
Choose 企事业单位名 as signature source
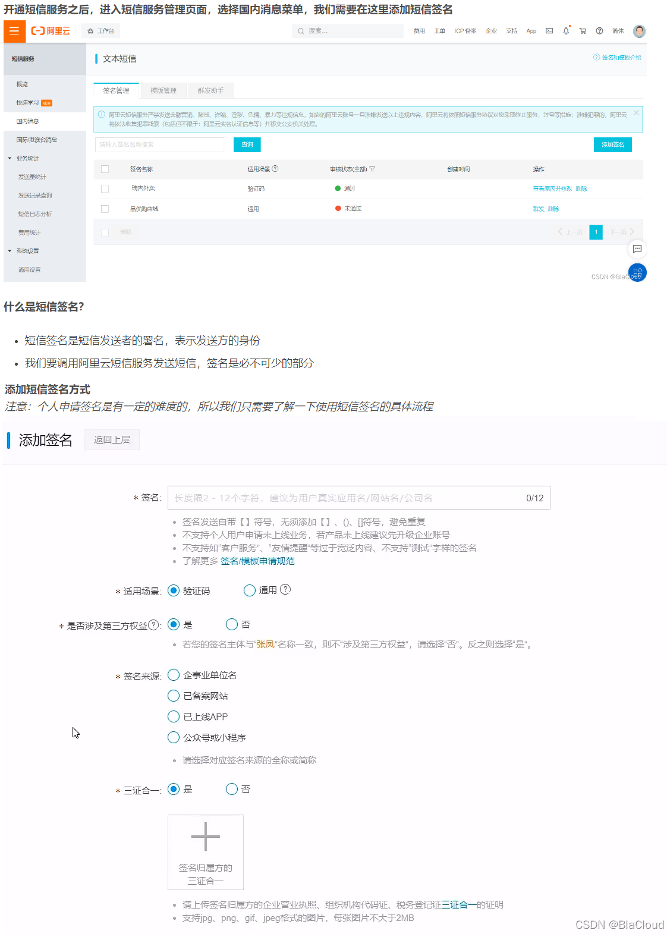coord(174,675)
